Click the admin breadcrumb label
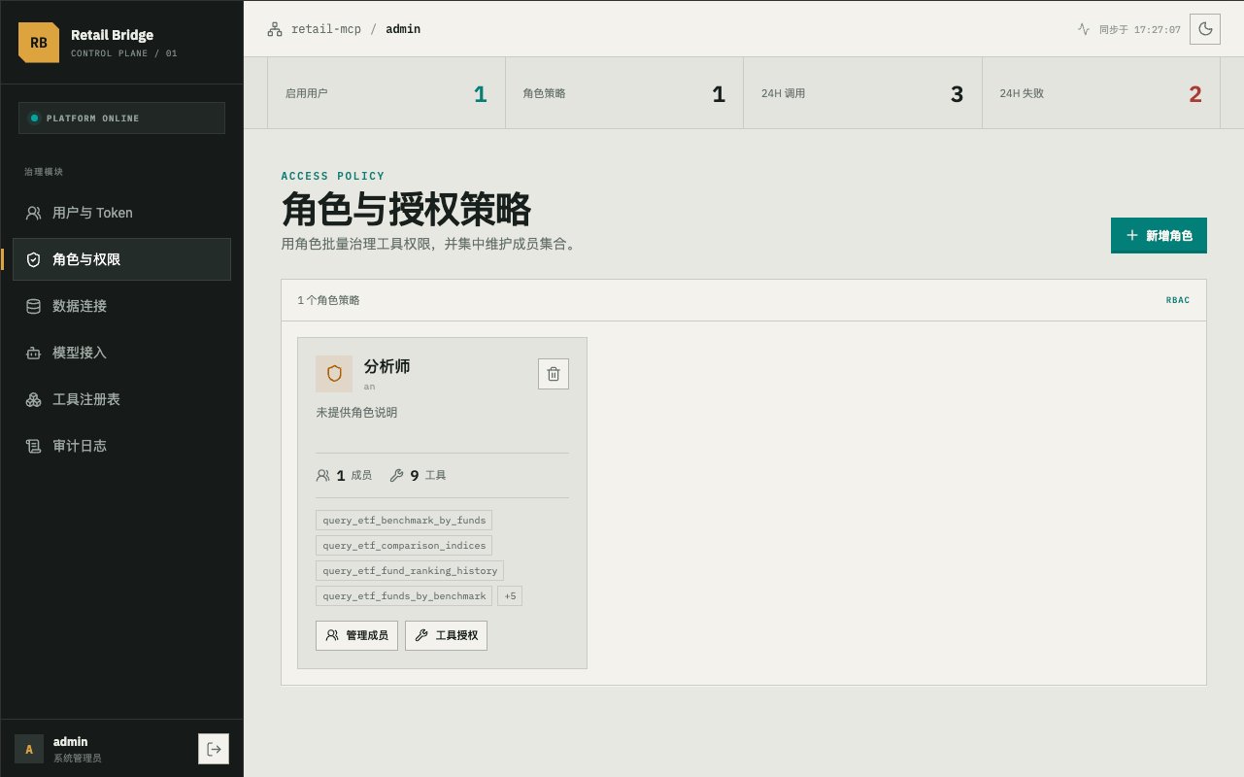Viewport: 1244px width, 777px height. (x=403, y=29)
